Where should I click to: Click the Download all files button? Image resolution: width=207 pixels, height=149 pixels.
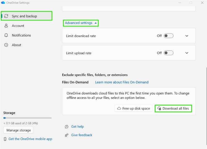pyautogui.click(x=173, y=109)
